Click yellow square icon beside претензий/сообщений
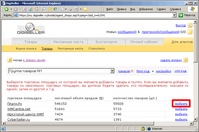 190,32
